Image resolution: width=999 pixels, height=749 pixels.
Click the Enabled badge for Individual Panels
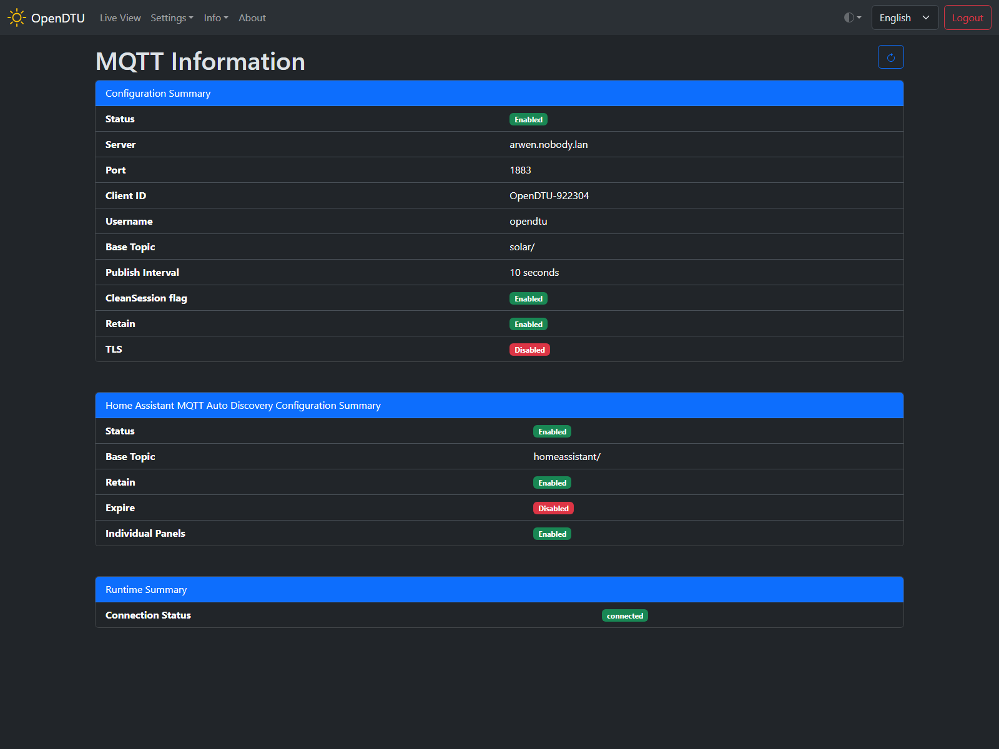click(552, 534)
